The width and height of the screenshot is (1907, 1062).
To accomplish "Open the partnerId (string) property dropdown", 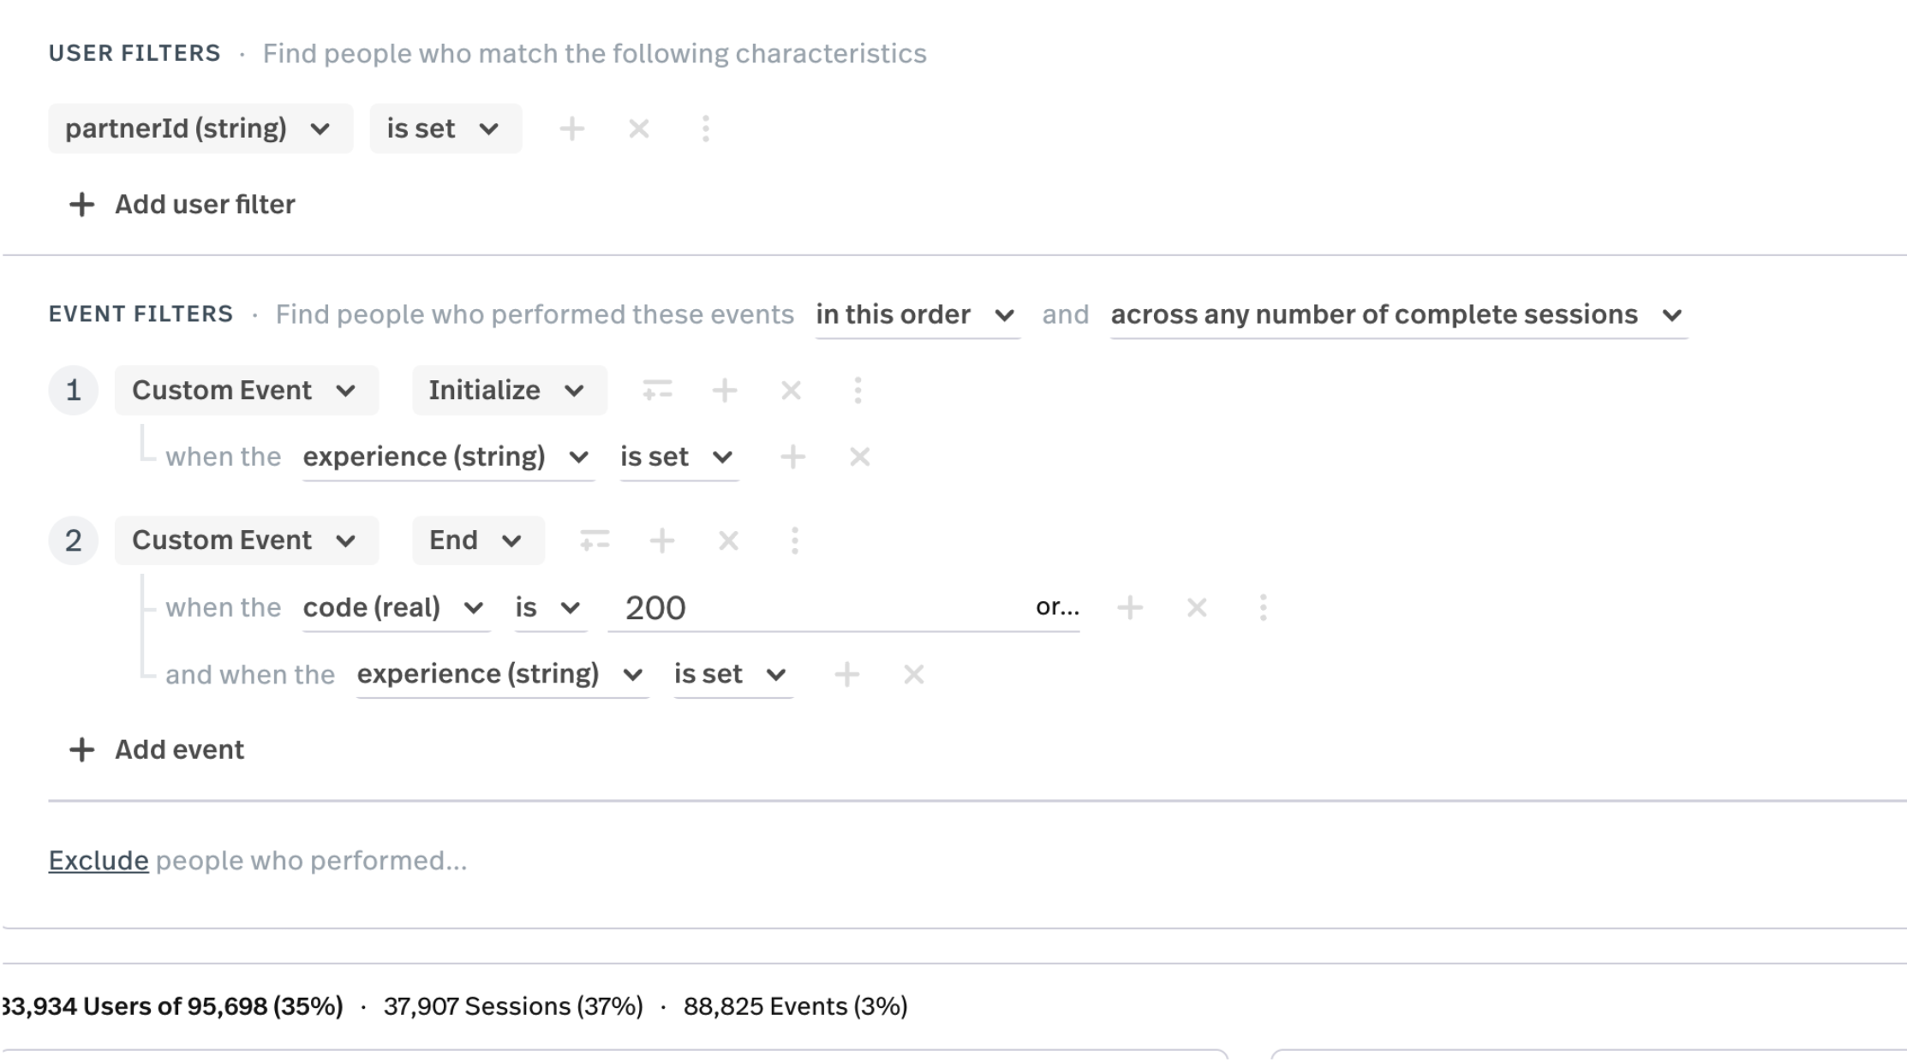I will coord(200,128).
